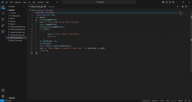192x102 pixels.
Task: Split the editor to the right
Action: (186, 7)
